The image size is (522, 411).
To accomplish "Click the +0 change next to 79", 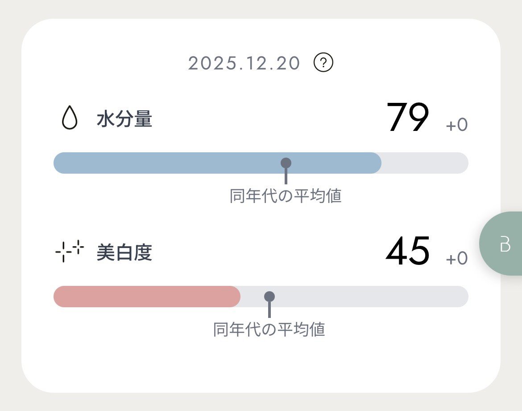I will click(x=456, y=126).
